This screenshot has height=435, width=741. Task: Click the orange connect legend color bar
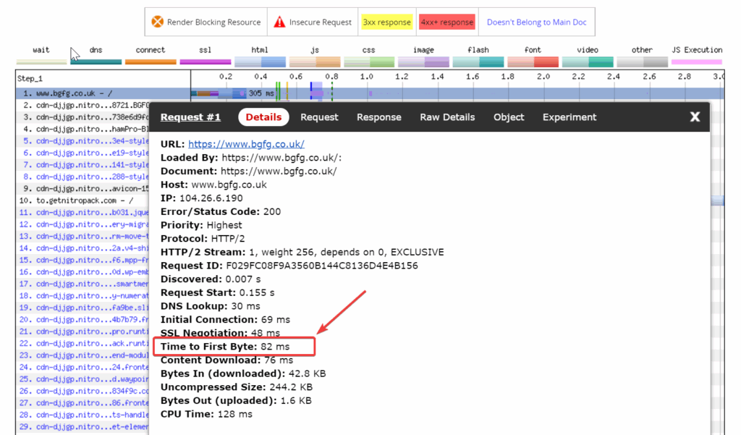151,62
